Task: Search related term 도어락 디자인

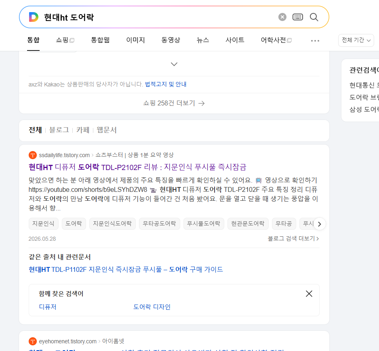Action: 152,307
